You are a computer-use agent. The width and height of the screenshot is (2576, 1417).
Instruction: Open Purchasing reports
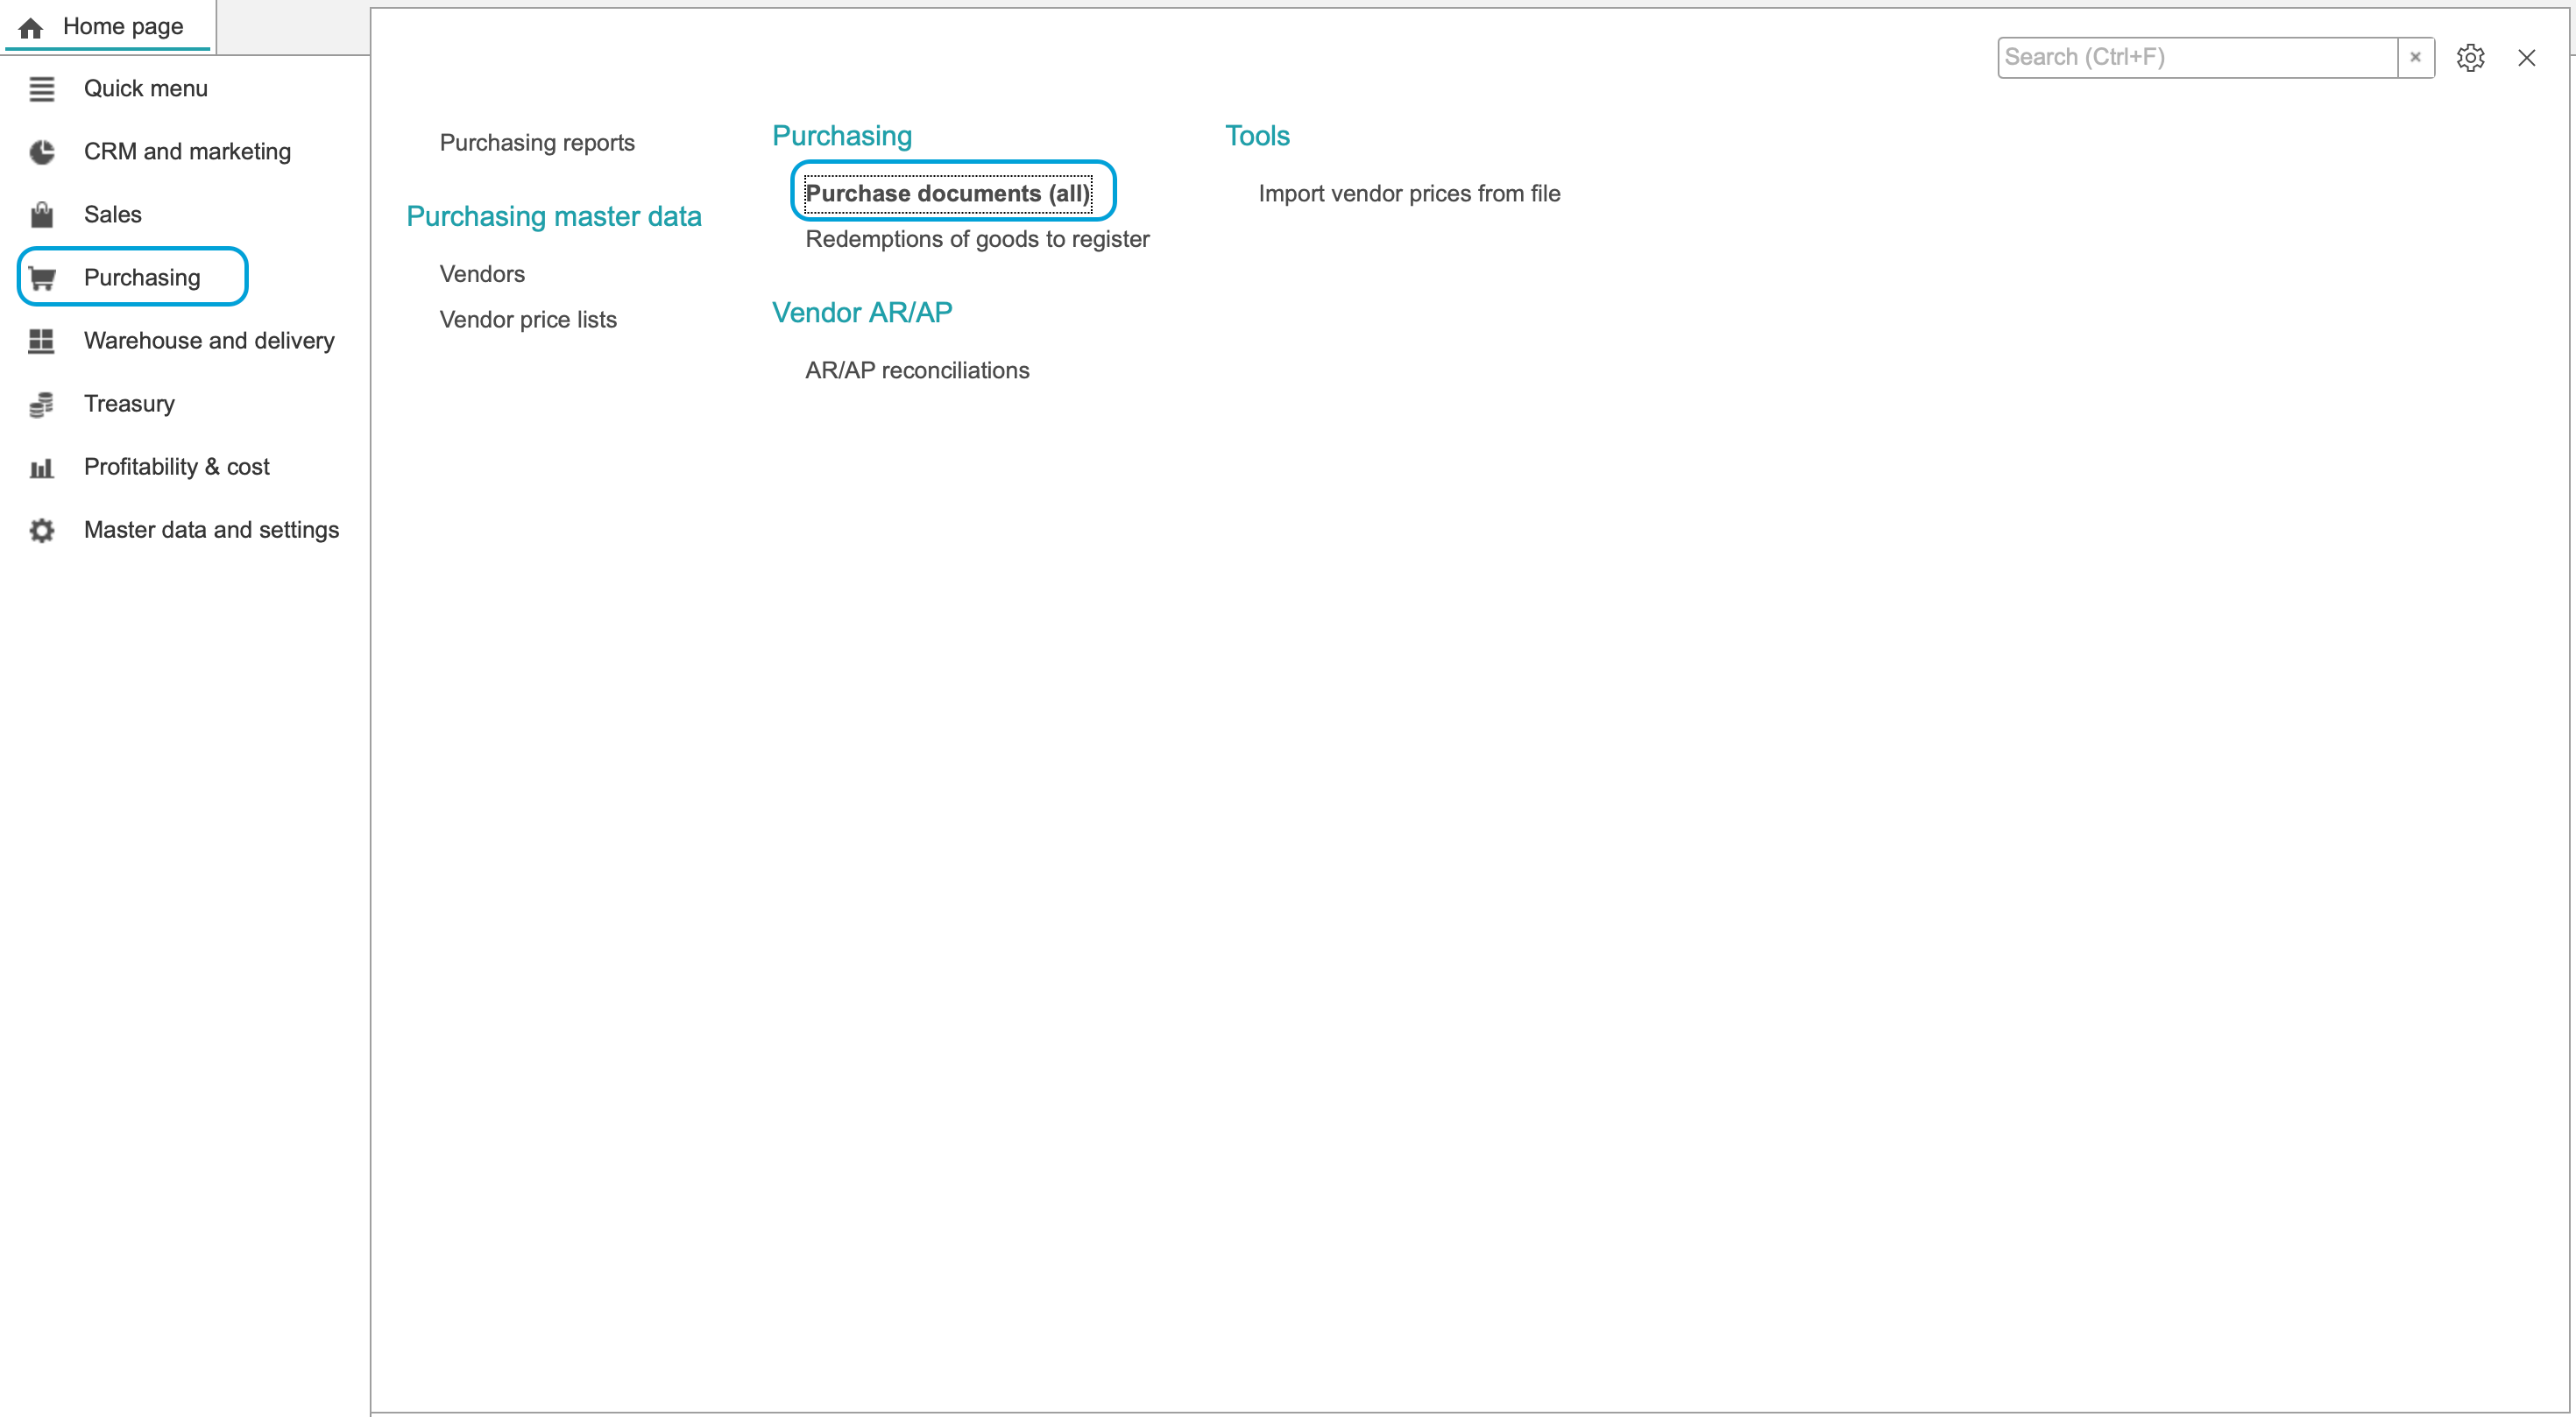coord(537,142)
